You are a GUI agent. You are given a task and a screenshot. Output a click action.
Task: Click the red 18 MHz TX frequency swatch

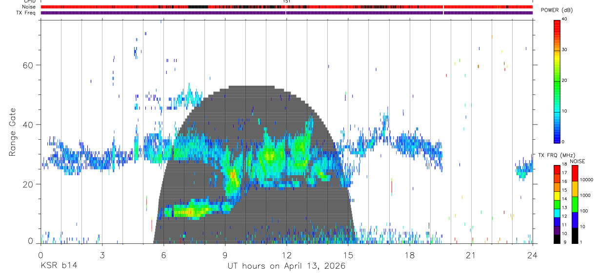(557, 169)
